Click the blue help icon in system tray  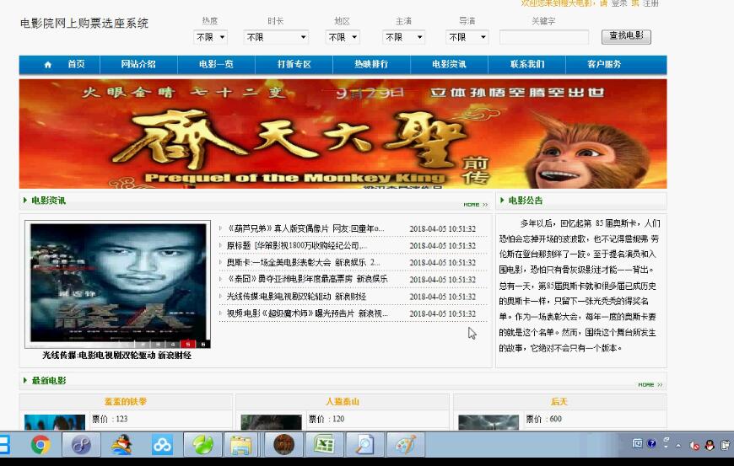(651, 443)
